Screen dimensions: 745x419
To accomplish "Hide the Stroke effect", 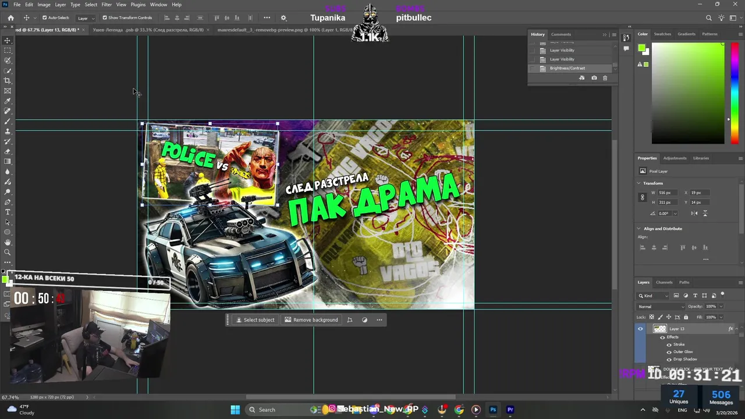I will pos(669,345).
